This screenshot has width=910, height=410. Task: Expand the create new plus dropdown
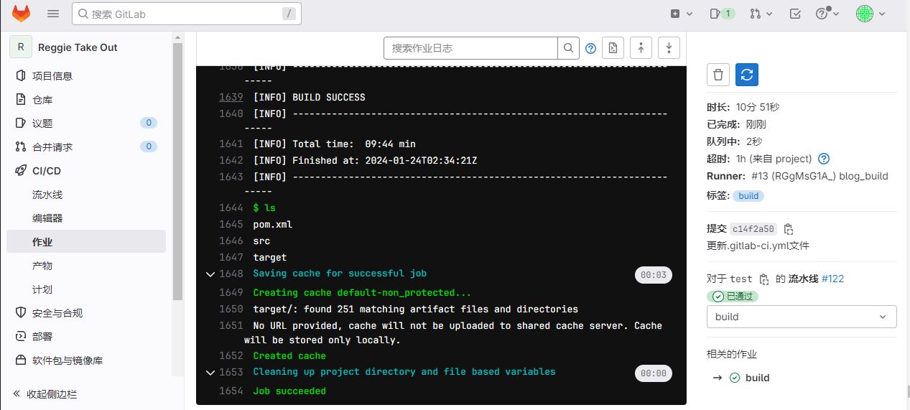tap(681, 14)
